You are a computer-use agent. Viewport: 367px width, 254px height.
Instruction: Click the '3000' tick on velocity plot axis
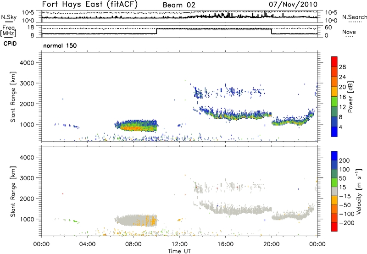coord(27,178)
